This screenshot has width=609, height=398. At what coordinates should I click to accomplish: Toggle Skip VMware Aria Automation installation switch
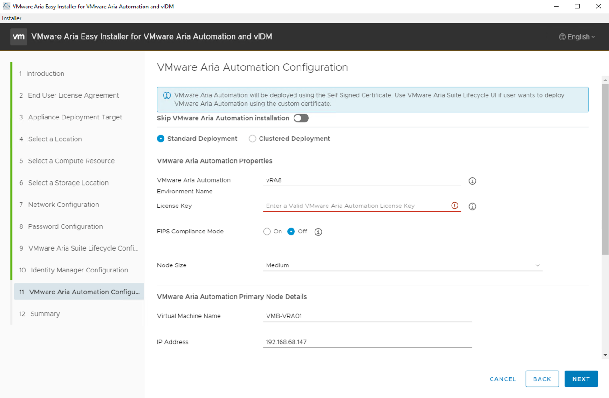coord(301,118)
